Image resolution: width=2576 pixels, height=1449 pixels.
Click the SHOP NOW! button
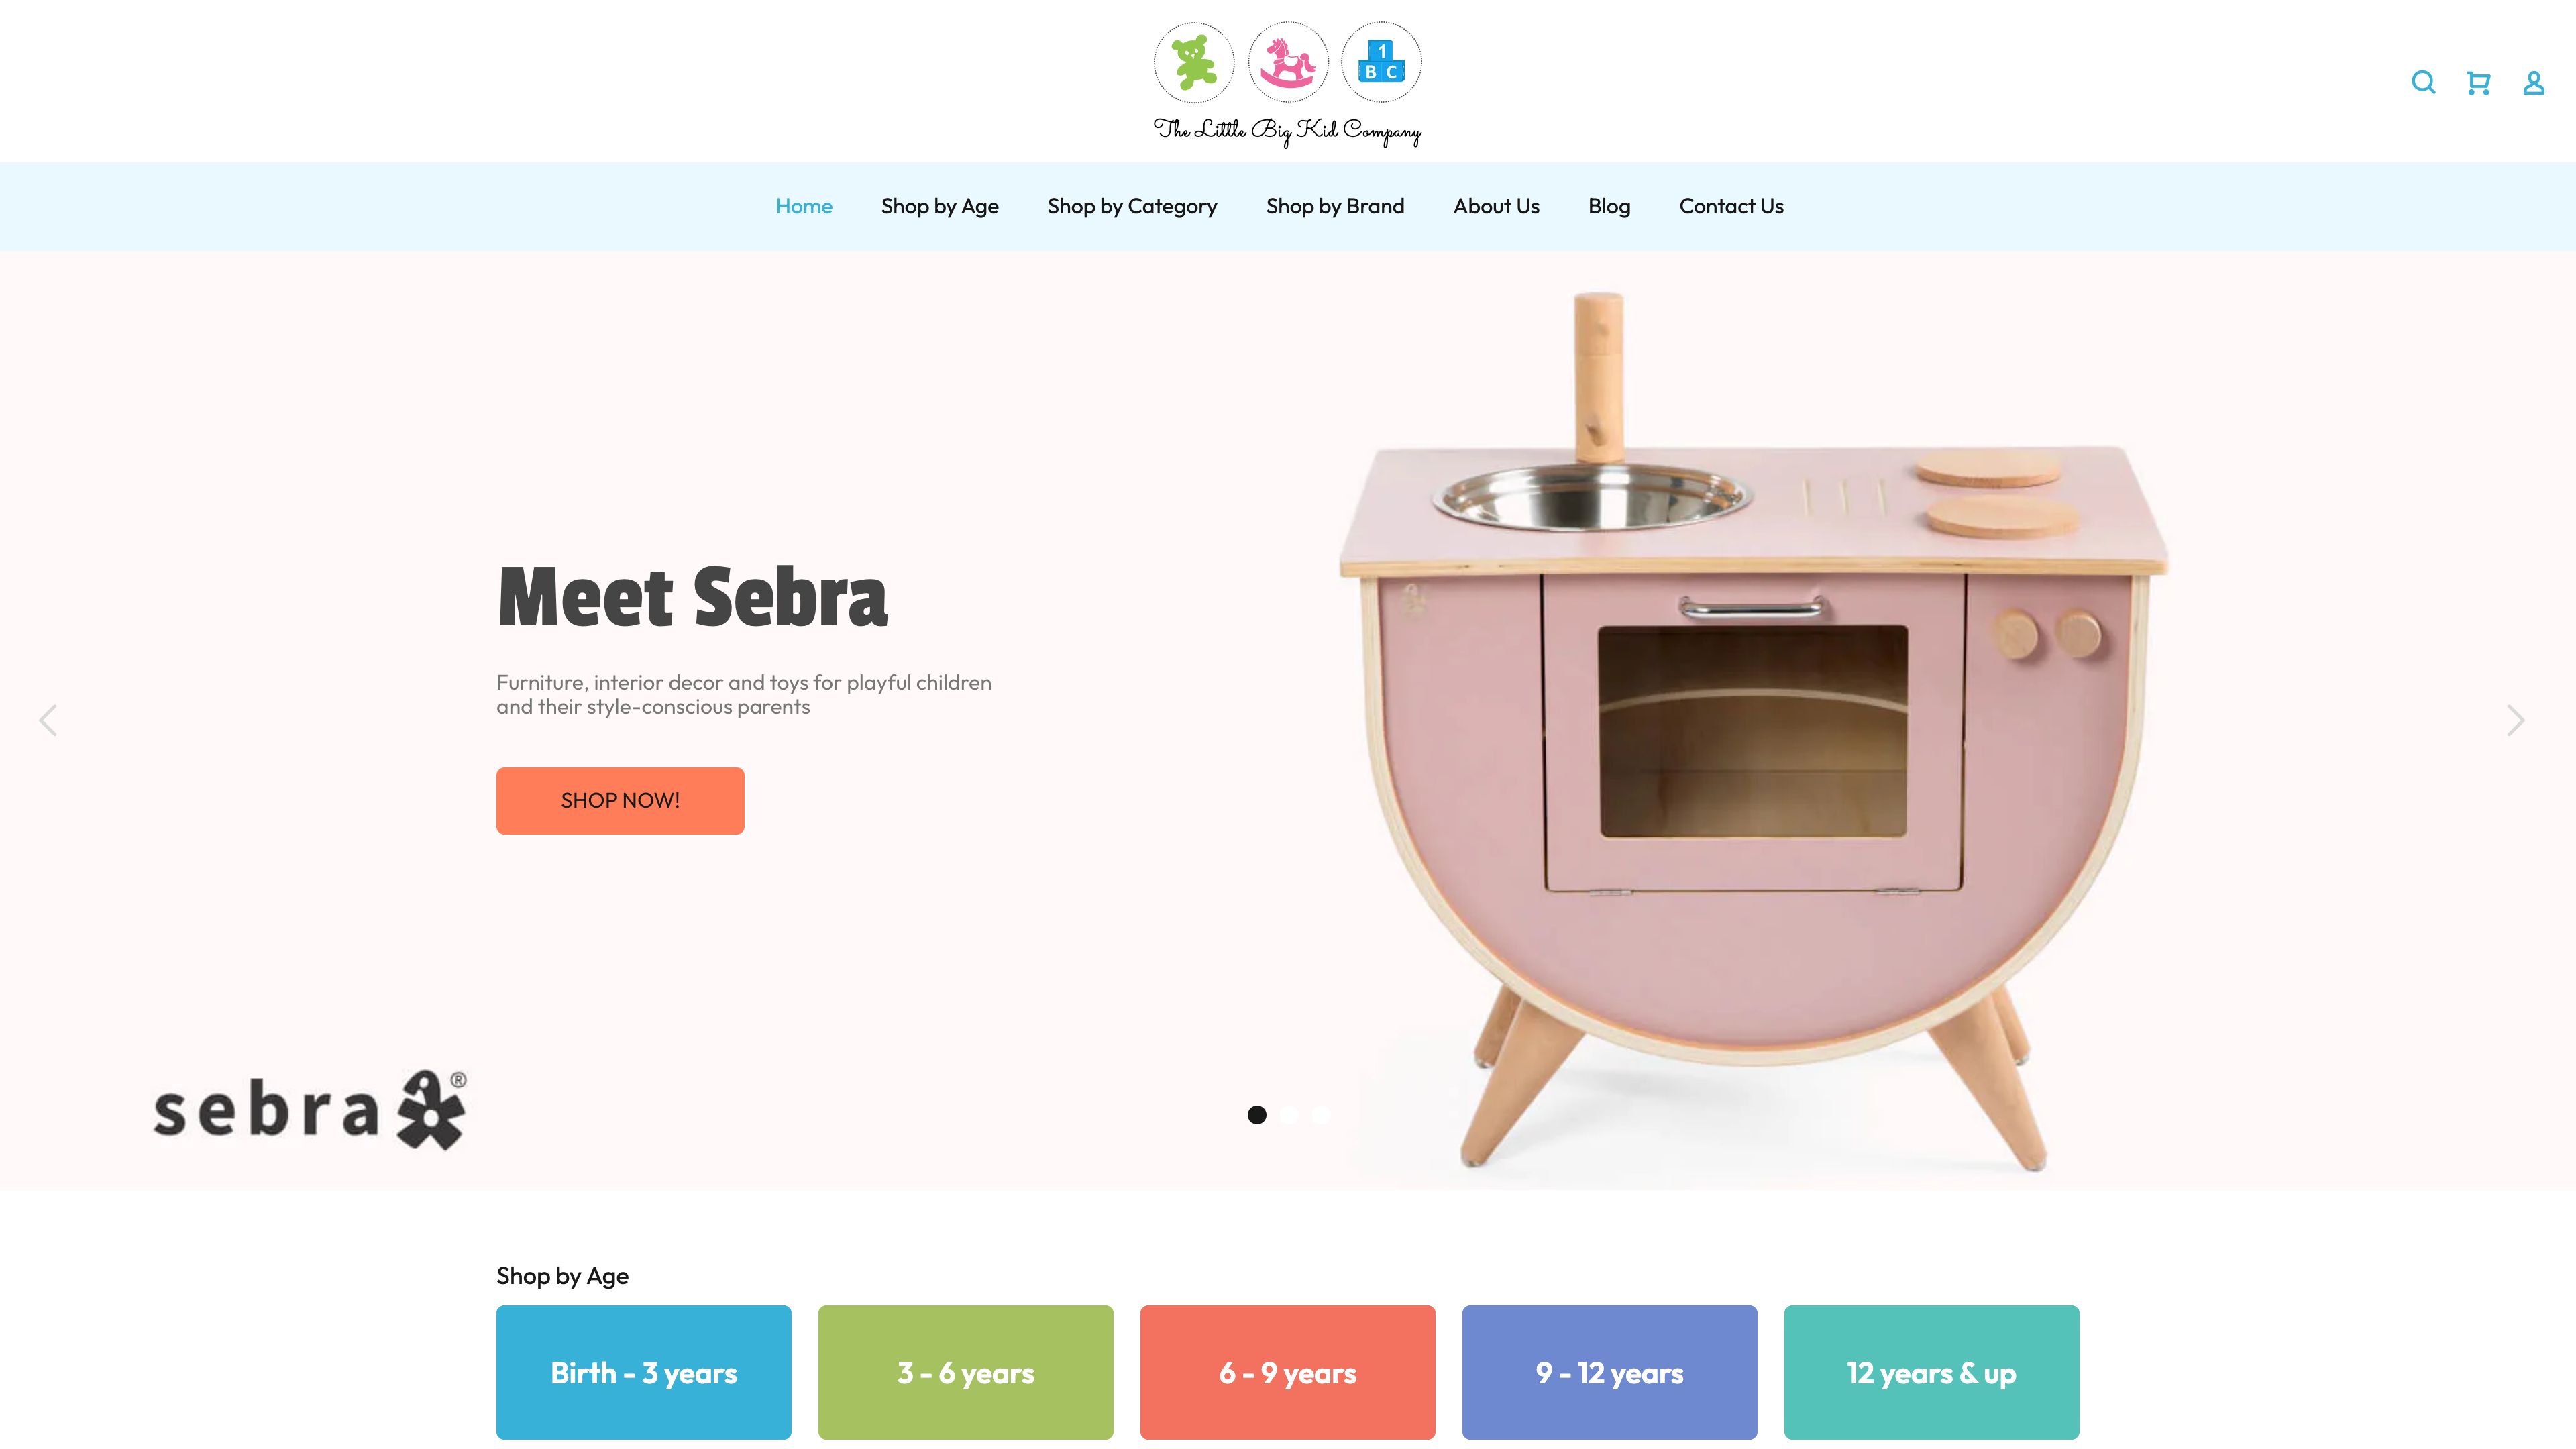click(x=620, y=800)
